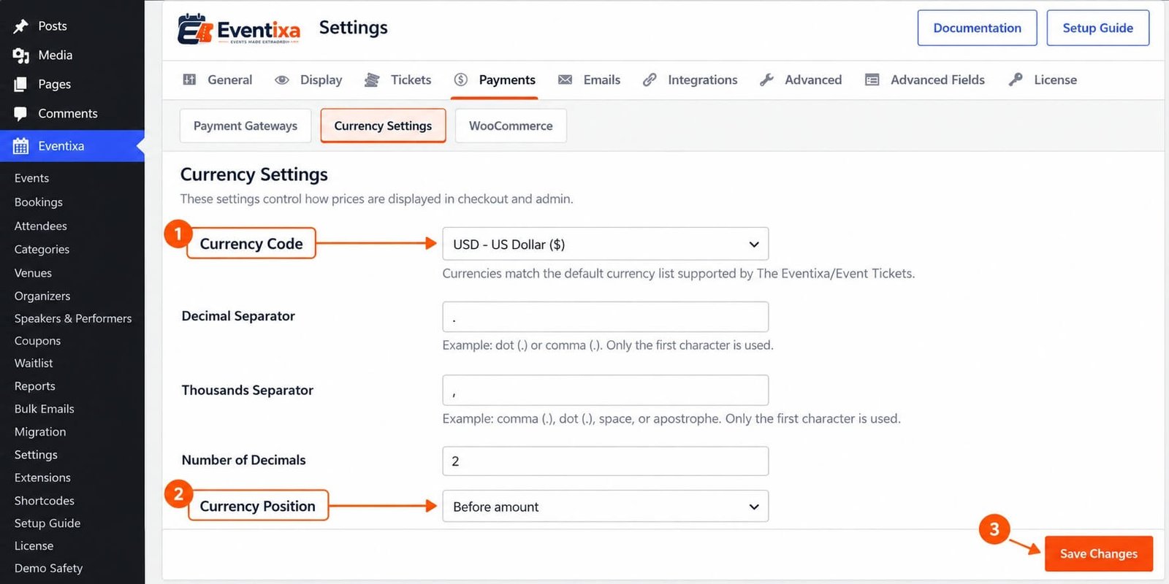
Task: Go to the WooCommerce sub-tab
Action: click(x=511, y=126)
